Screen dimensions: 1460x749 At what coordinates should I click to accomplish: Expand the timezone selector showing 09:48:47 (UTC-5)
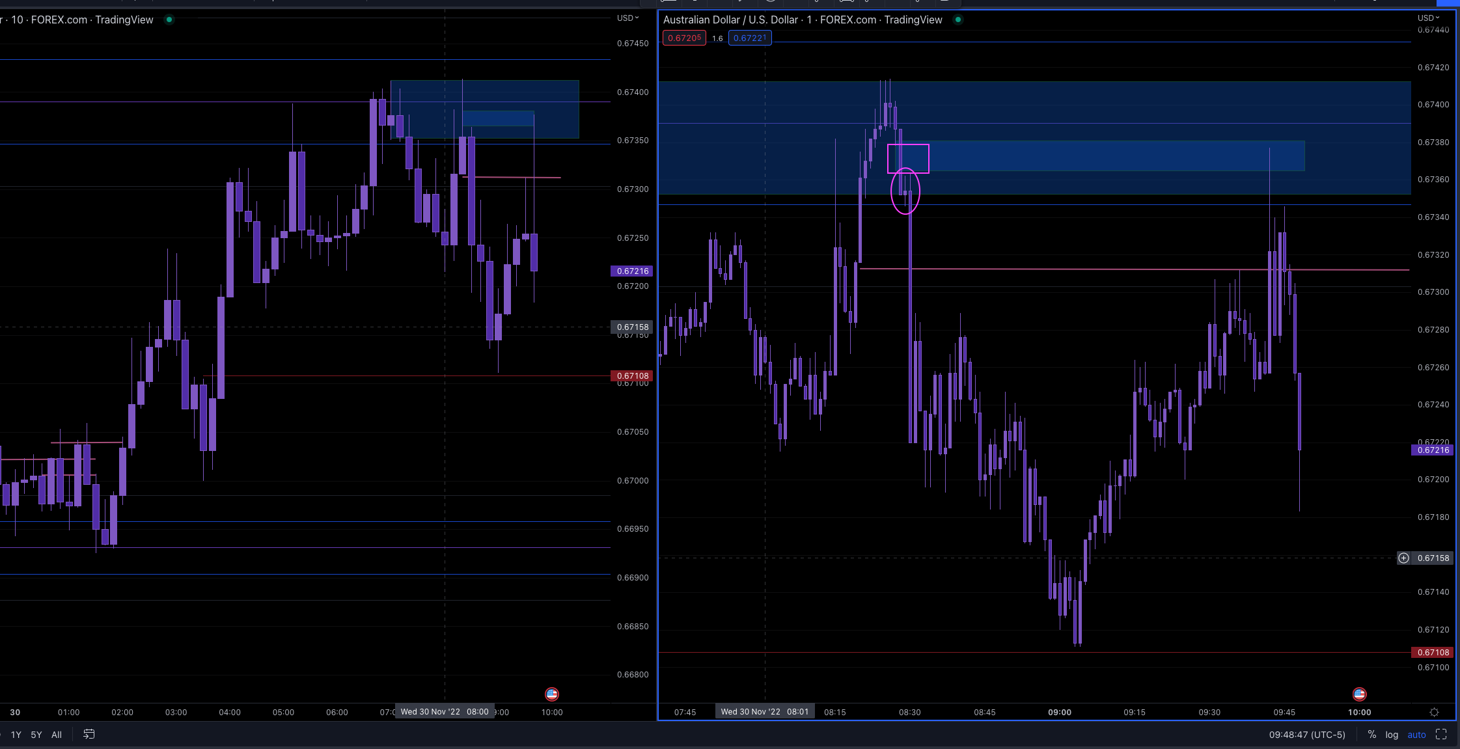pos(1307,734)
